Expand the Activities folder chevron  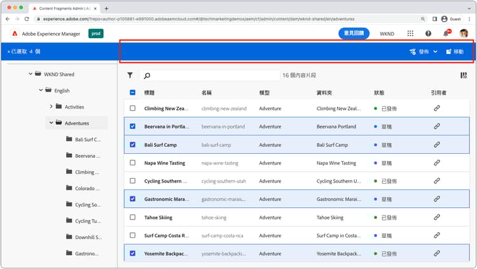[51, 106]
